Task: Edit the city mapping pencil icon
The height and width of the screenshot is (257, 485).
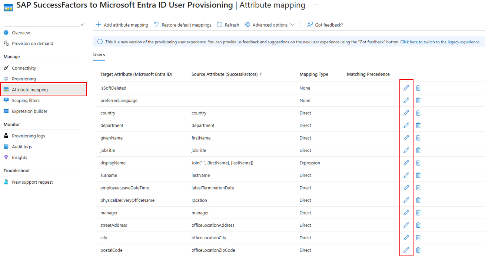Action: 406,237
